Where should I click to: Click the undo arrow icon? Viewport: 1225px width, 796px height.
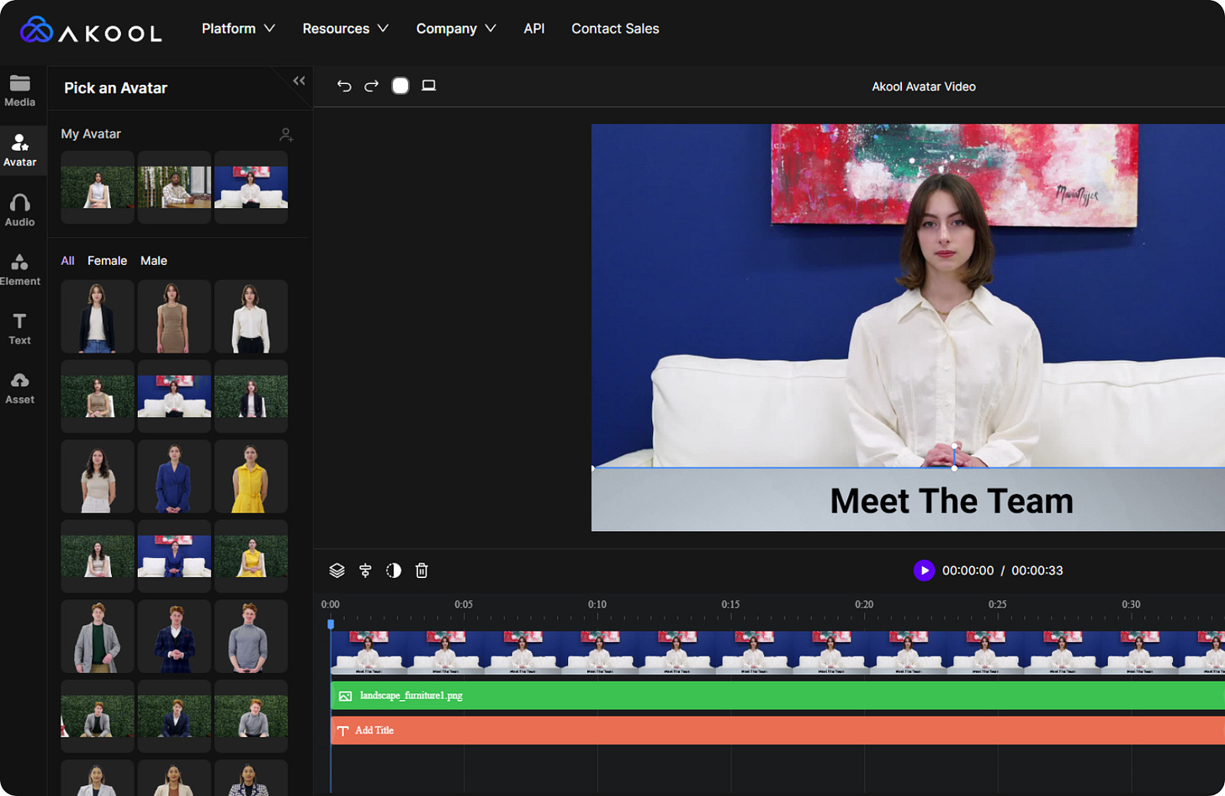coord(344,86)
